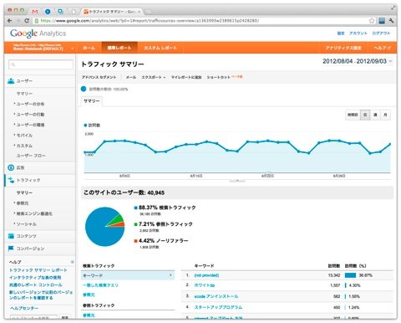Open インタラクティブな表の使用 help link
The image size is (401, 323).
[x=35, y=278]
